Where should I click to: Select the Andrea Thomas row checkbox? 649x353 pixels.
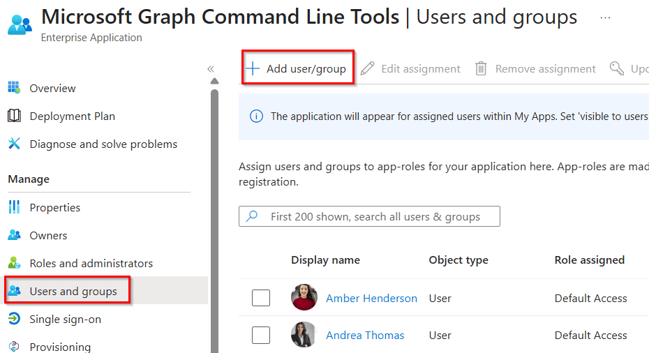261,335
